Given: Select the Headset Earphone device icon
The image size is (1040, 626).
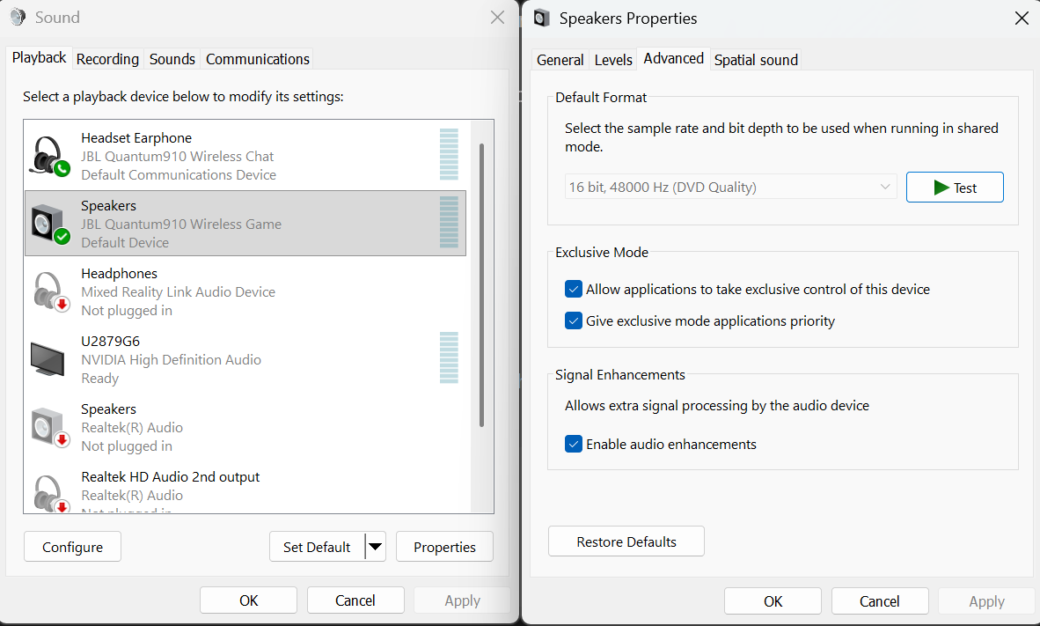Looking at the screenshot, I should (48, 155).
